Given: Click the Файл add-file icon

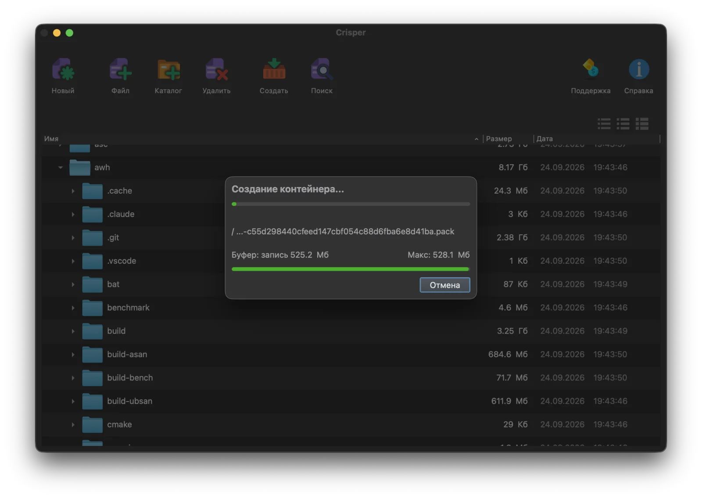Looking at the screenshot, I should click(x=120, y=70).
